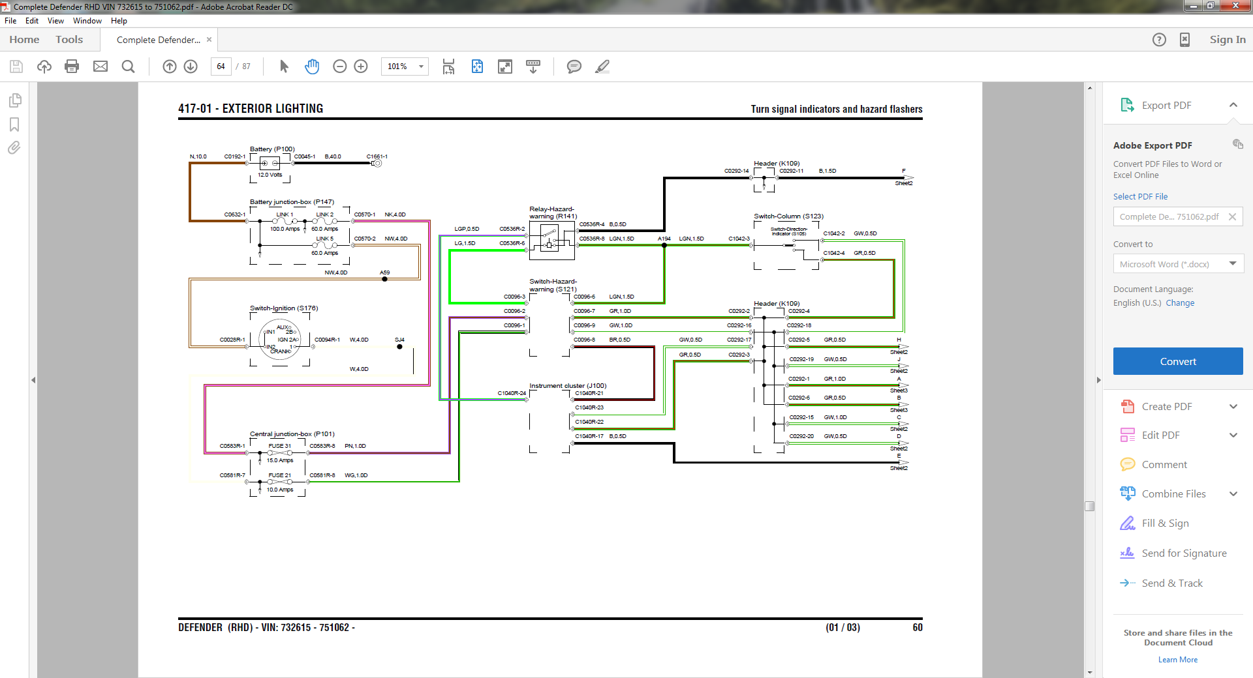Viewport: 1253px width, 678px height.
Task: Open the Comment tool in right panel
Action: click(x=1164, y=465)
